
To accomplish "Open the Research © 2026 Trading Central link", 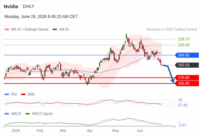I will [172, 30].
